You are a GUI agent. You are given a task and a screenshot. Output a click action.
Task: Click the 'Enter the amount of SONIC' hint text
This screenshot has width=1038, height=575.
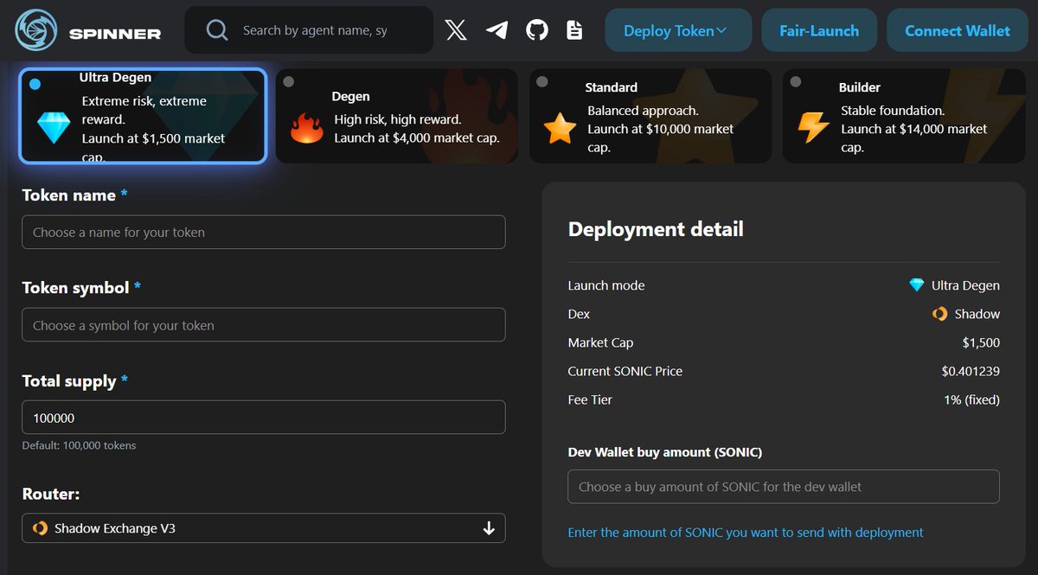(x=746, y=533)
